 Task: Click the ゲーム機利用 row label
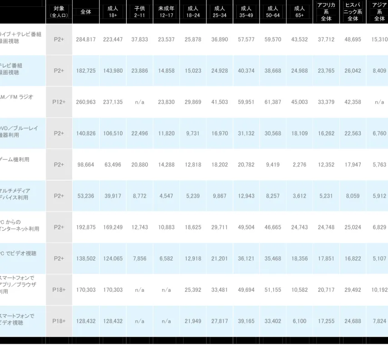coord(15,160)
